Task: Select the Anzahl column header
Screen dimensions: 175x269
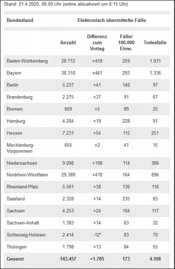Action: pyautogui.click(x=68, y=42)
